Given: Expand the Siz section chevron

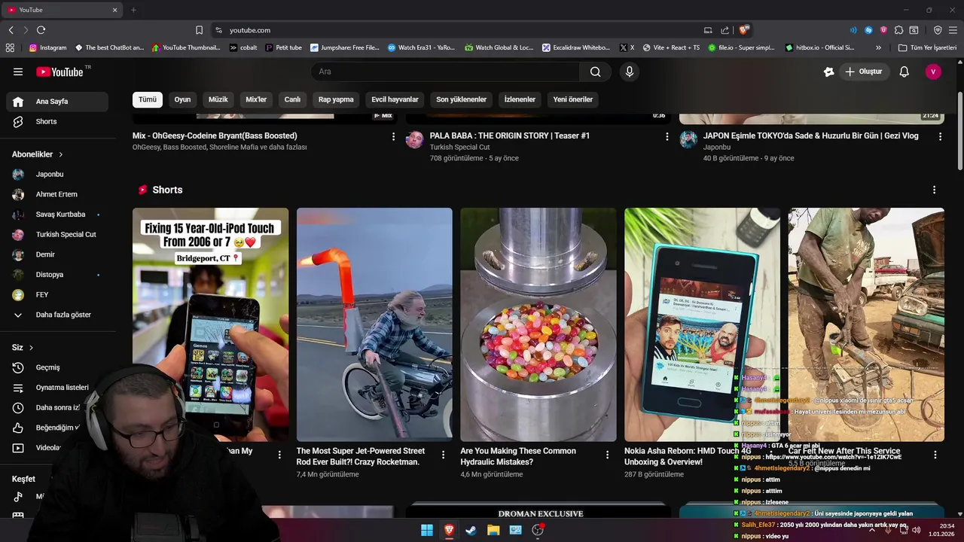Looking at the screenshot, I should [31, 348].
